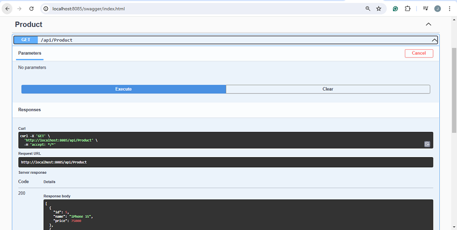Click the Server response label
The width and height of the screenshot is (457, 230).
[32, 173]
